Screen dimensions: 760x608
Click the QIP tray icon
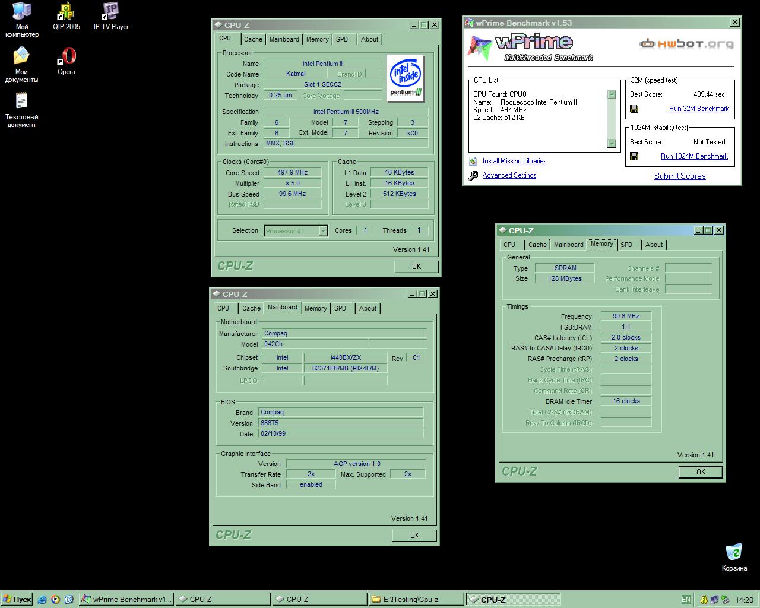click(x=704, y=600)
